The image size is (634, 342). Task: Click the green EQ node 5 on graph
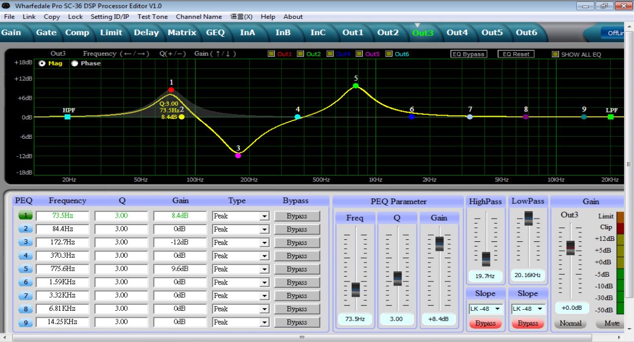click(x=356, y=86)
